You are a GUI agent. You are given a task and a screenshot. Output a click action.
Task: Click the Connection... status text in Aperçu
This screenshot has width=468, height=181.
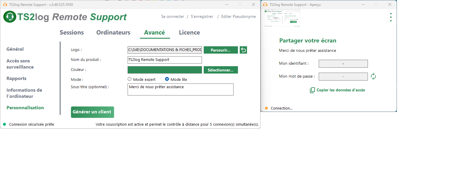[x=282, y=108]
